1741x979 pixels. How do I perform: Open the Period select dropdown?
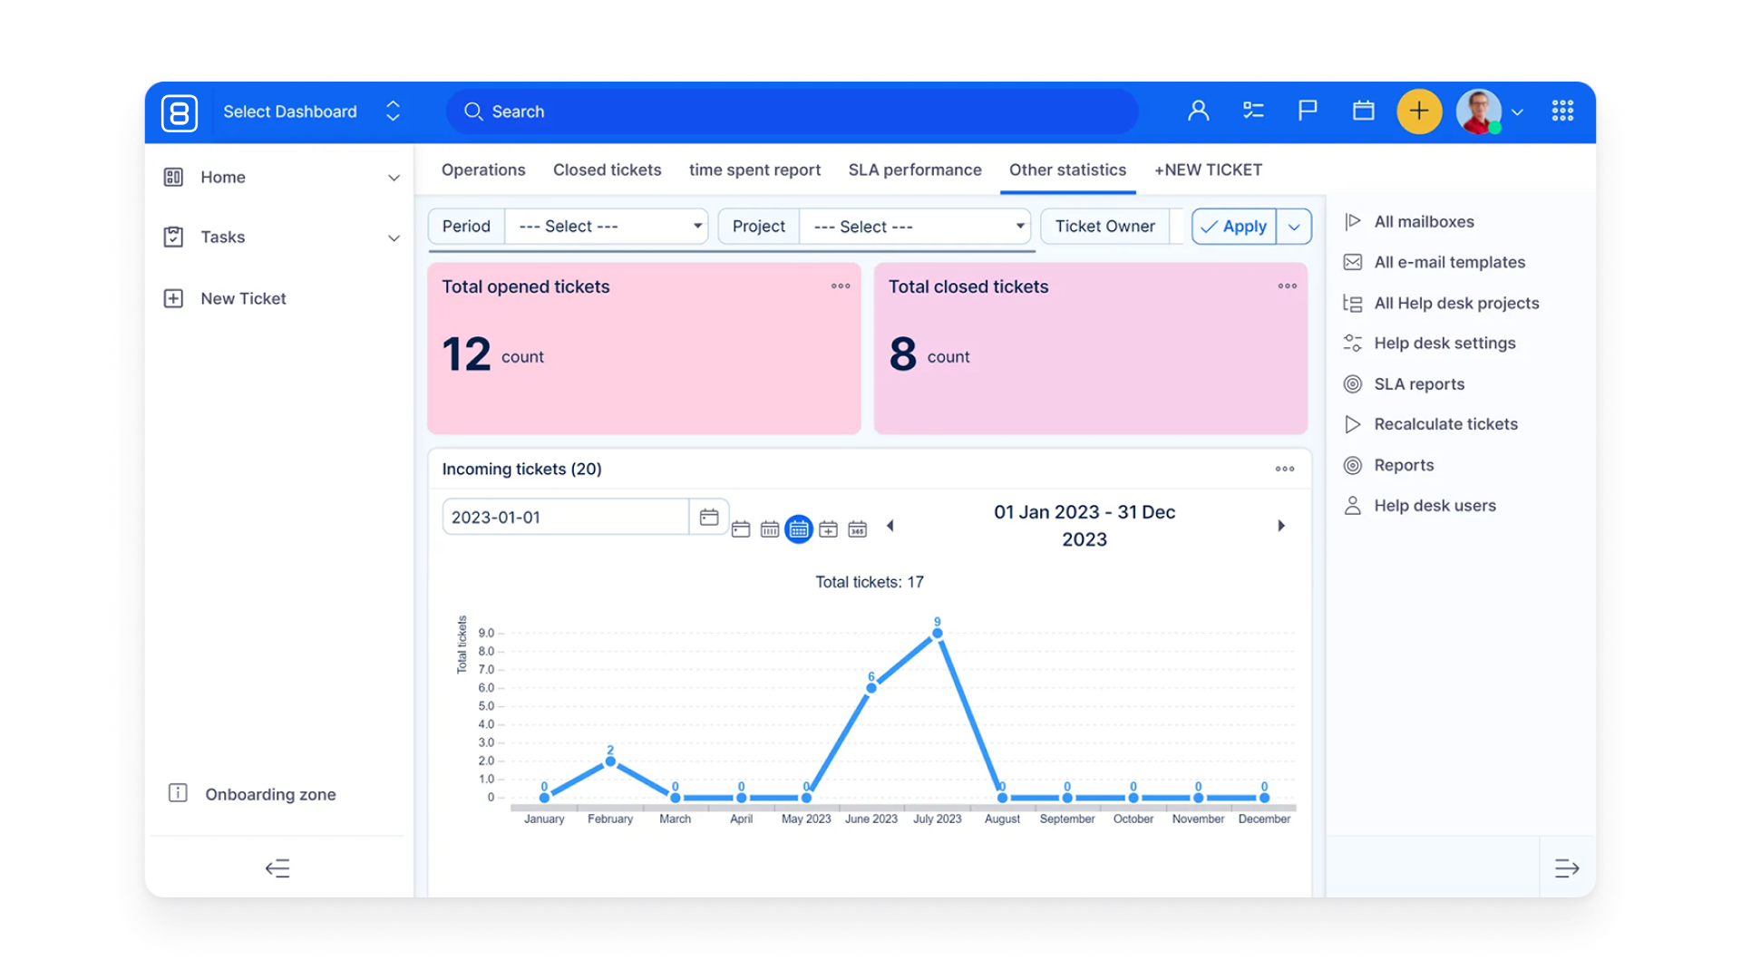pyautogui.click(x=606, y=227)
